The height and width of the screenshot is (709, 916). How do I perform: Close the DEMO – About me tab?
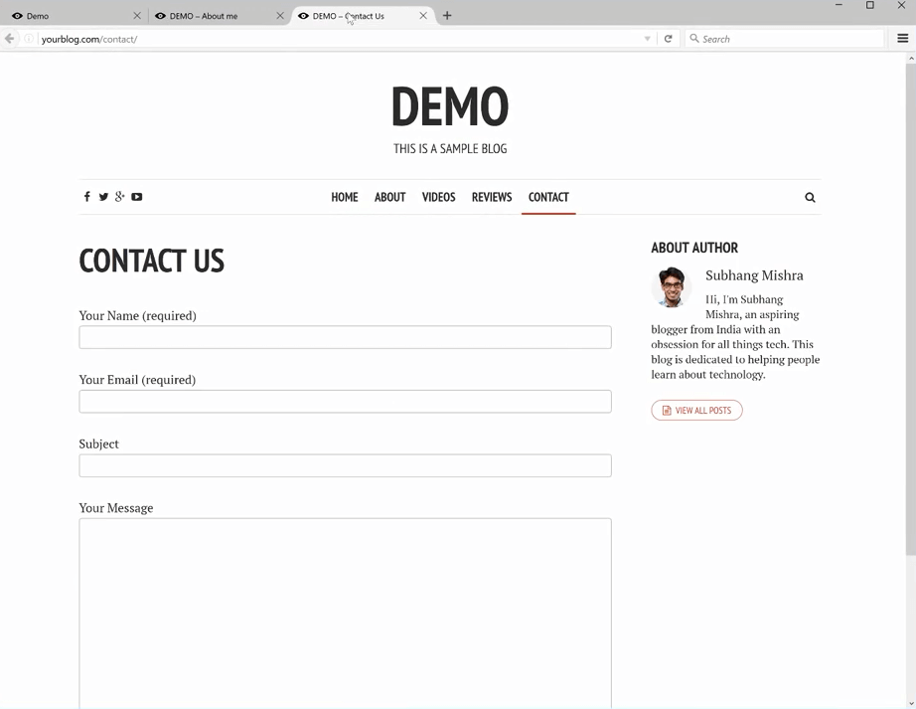[280, 16]
